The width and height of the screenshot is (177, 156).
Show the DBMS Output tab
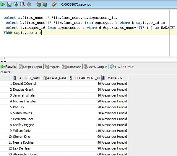[95, 67]
